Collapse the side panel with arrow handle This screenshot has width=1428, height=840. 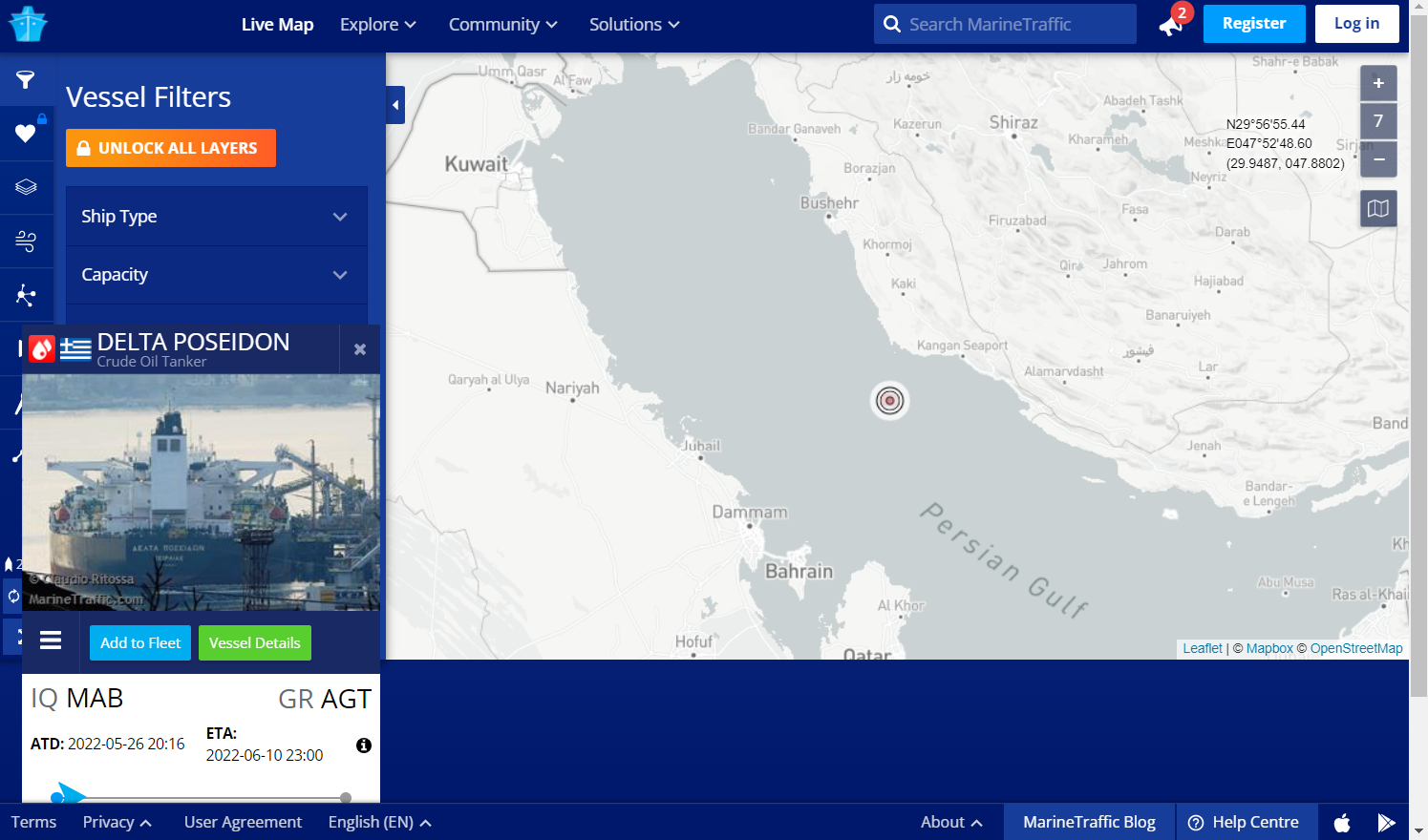[x=395, y=105]
